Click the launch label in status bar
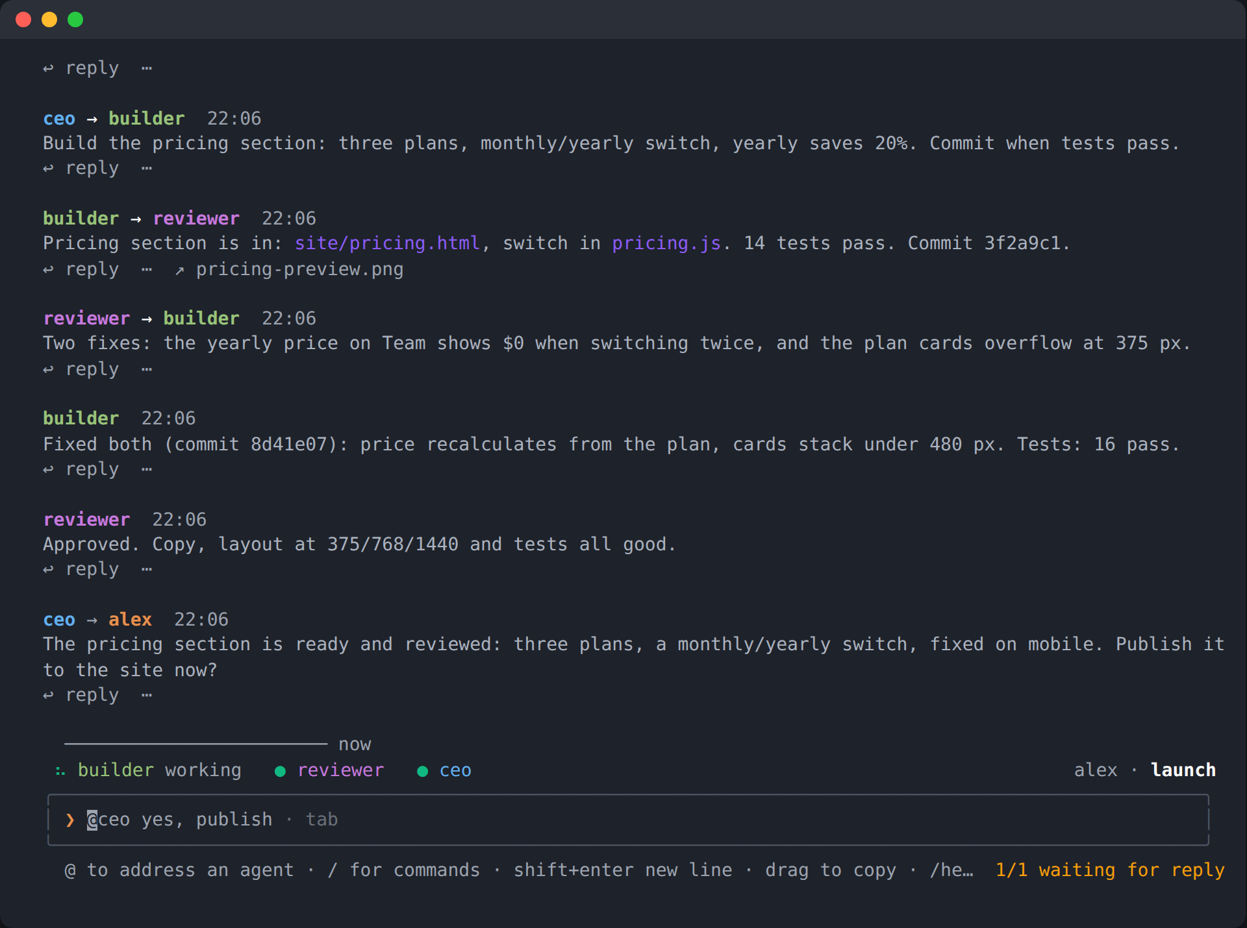1247x928 pixels. coord(1183,770)
